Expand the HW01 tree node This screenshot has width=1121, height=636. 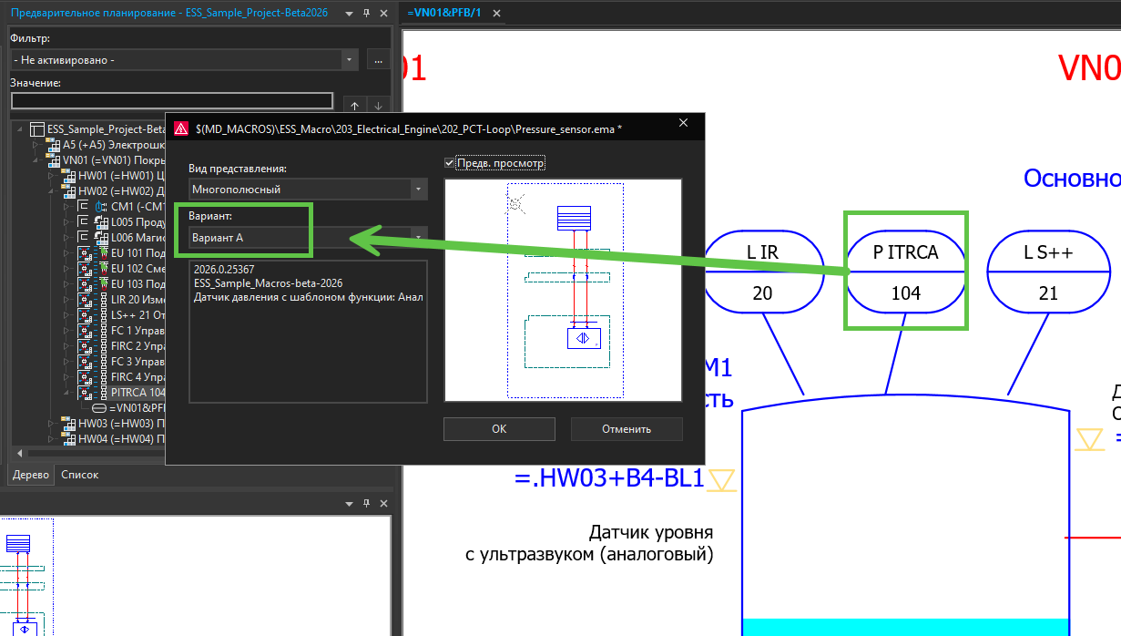point(52,176)
